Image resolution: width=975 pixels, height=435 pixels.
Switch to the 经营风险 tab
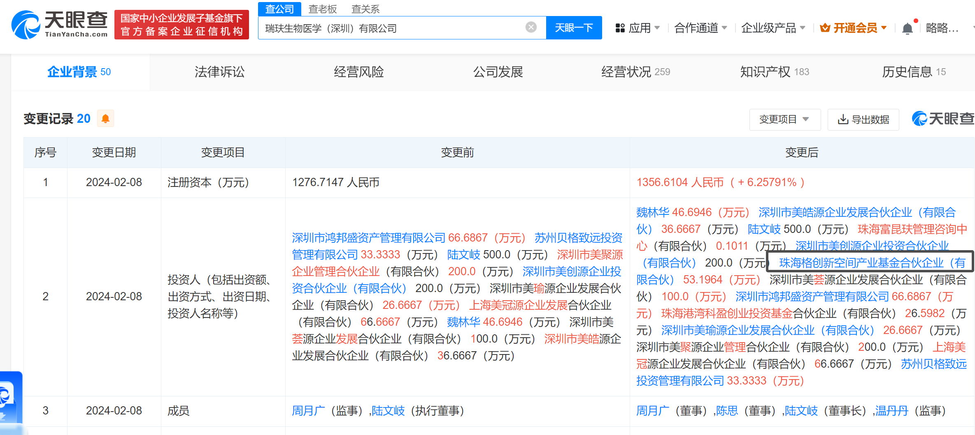pos(358,72)
